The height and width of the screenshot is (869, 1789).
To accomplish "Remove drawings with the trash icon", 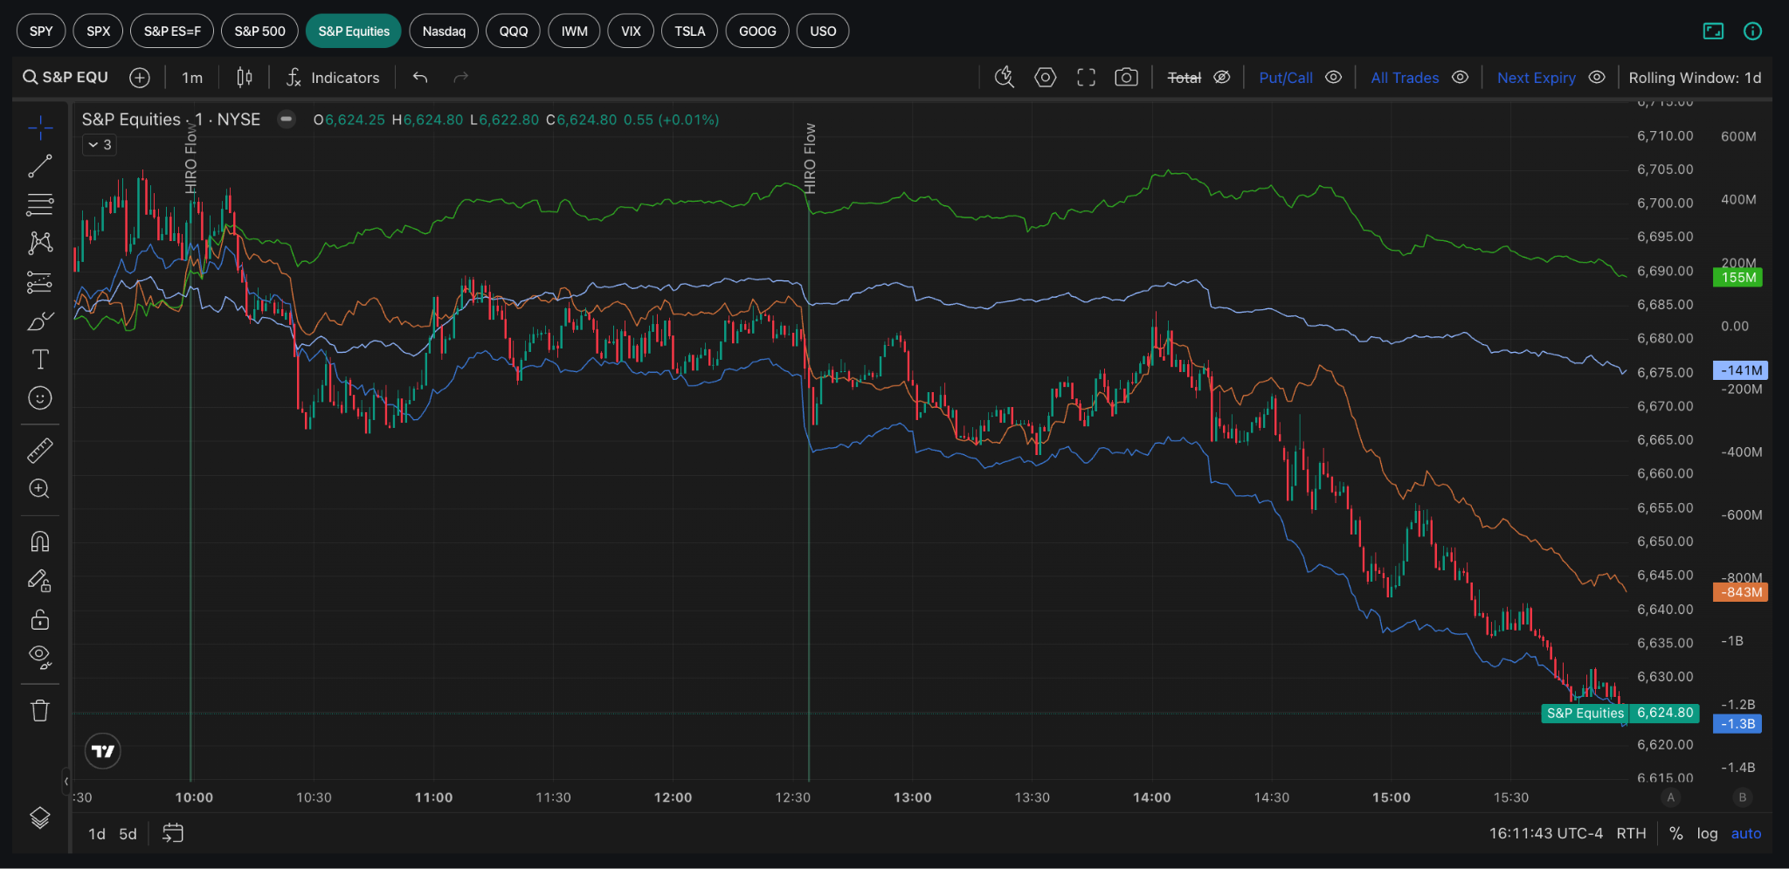I will pos(39,710).
